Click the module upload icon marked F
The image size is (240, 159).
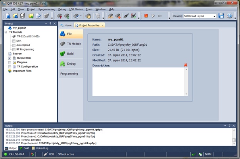click(59, 16)
